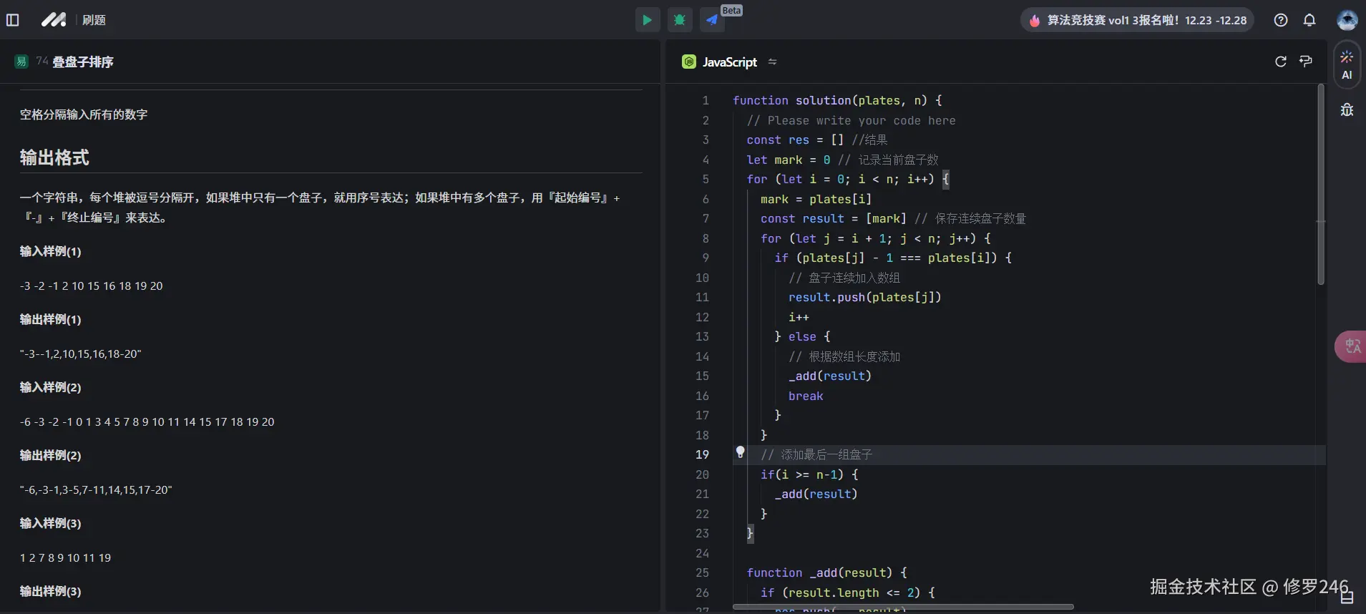This screenshot has width=1366, height=614.
Task: Click the MarsCode logo
Action: pos(54,20)
